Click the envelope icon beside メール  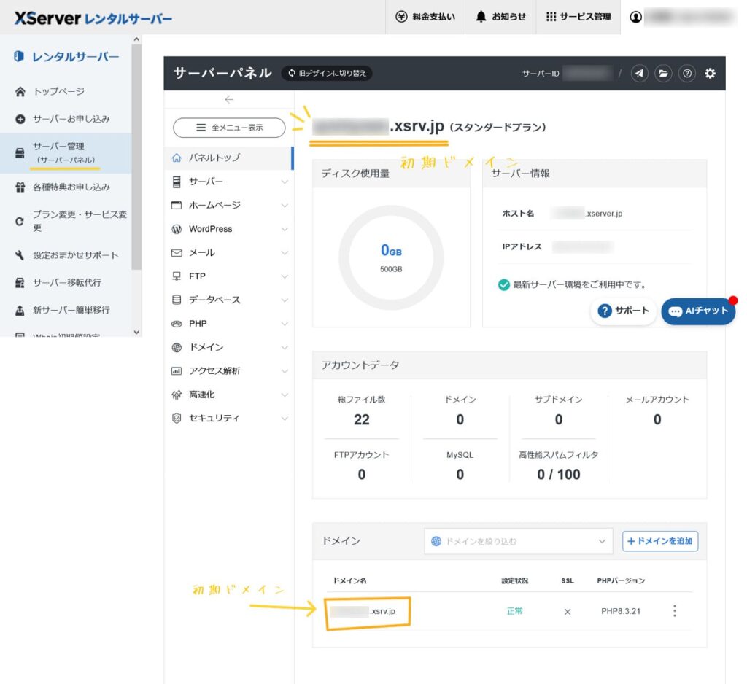[177, 253]
